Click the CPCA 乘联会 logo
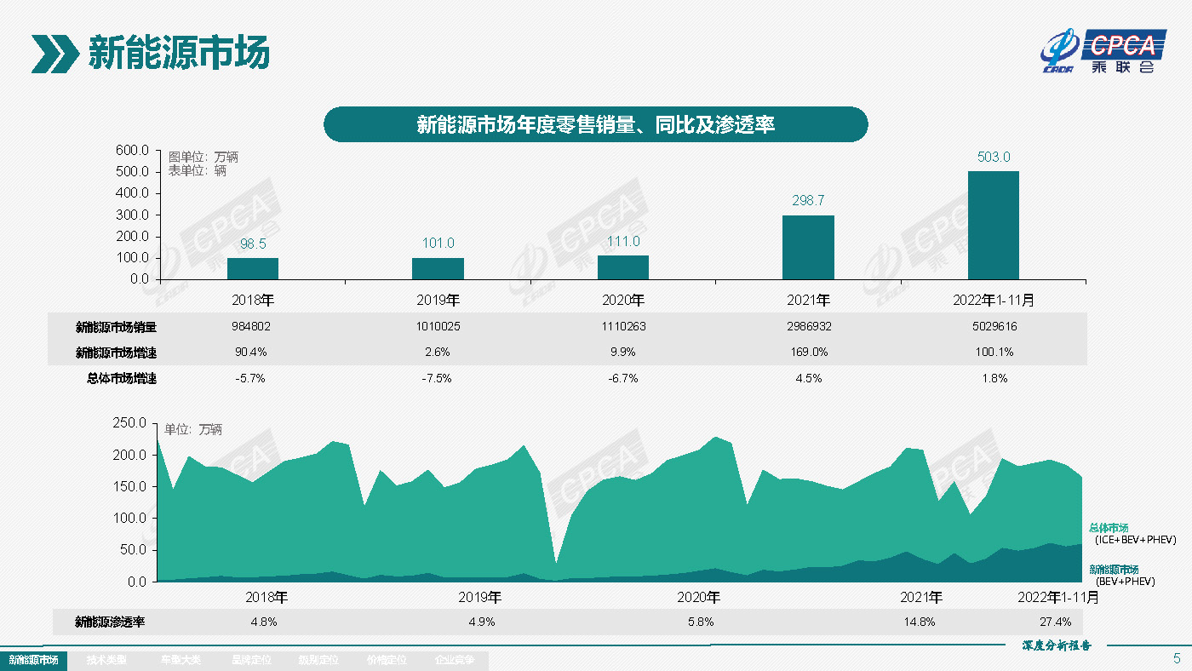 coord(1102,51)
